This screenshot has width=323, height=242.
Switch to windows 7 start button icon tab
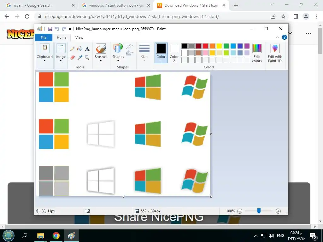(x=116, y=5)
